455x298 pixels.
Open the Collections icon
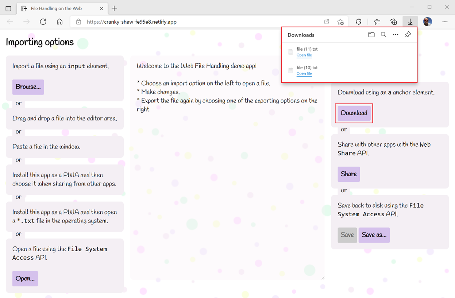[394, 22]
